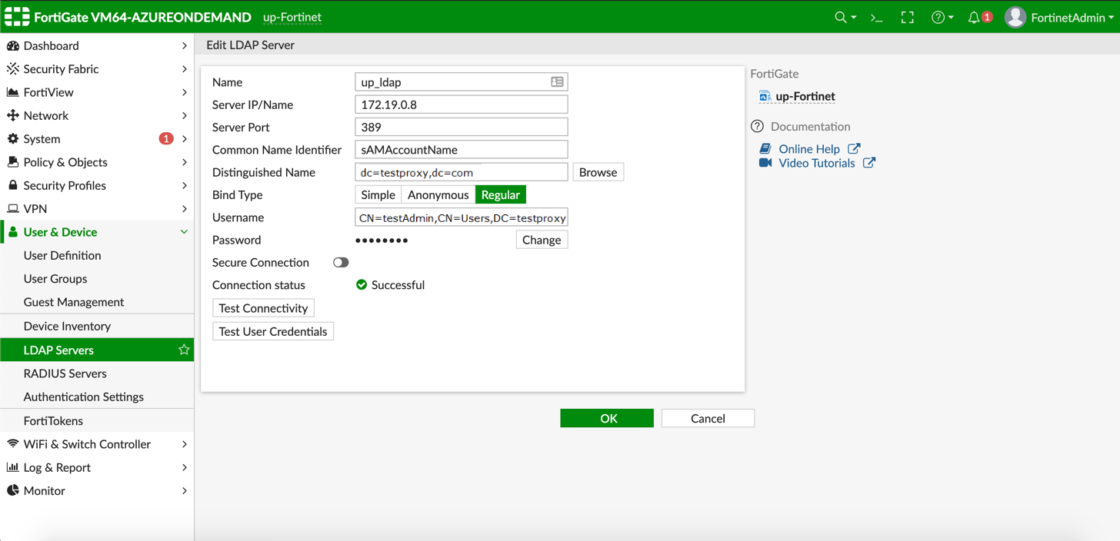This screenshot has height=541, width=1120.
Task: Toggle the Secure Connection switch
Action: click(341, 263)
